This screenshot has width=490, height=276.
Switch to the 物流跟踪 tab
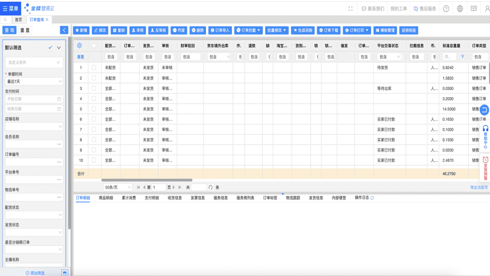click(293, 198)
